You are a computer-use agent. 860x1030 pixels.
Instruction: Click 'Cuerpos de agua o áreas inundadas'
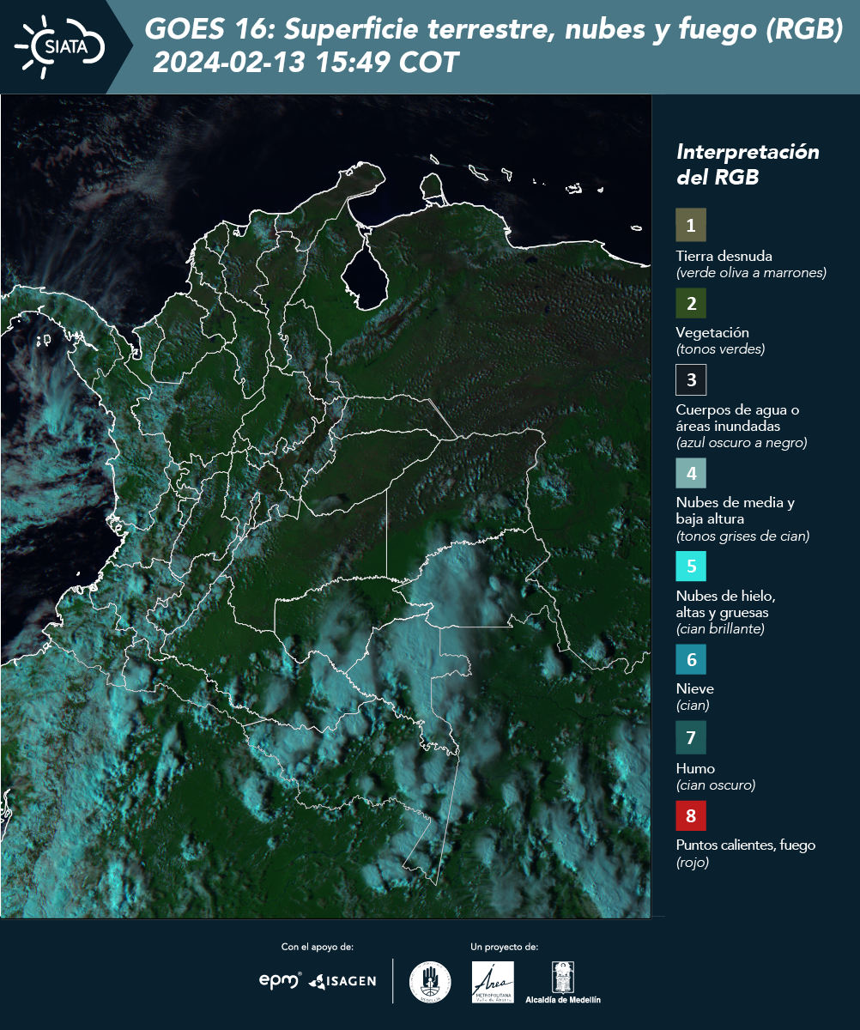[737, 418]
